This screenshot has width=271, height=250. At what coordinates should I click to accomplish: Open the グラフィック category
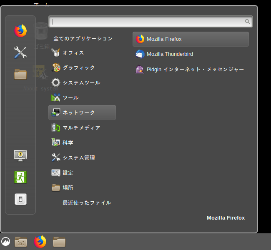82,67
